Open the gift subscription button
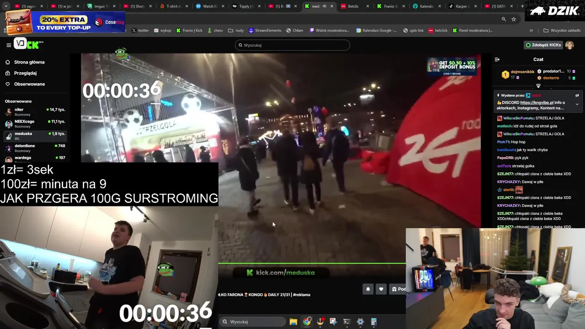Image resolution: width=585 pixels, height=329 pixels. tap(398, 289)
